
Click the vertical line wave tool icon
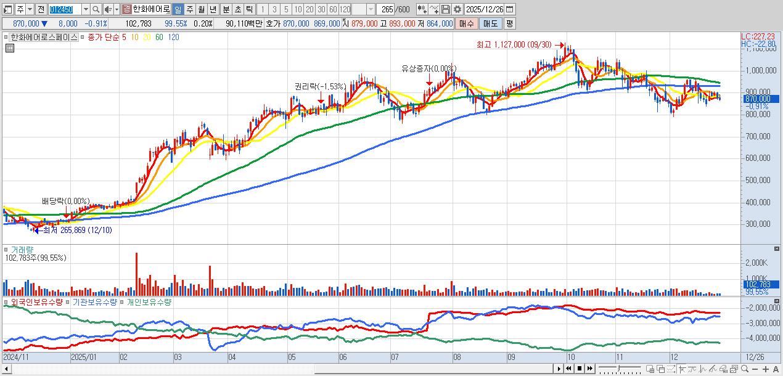[x=703, y=369]
